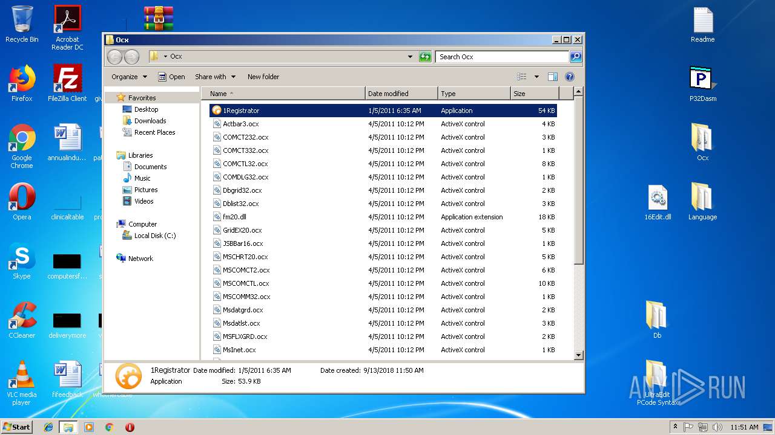
Task: Change view using the views icon
Action: [521, 77]
